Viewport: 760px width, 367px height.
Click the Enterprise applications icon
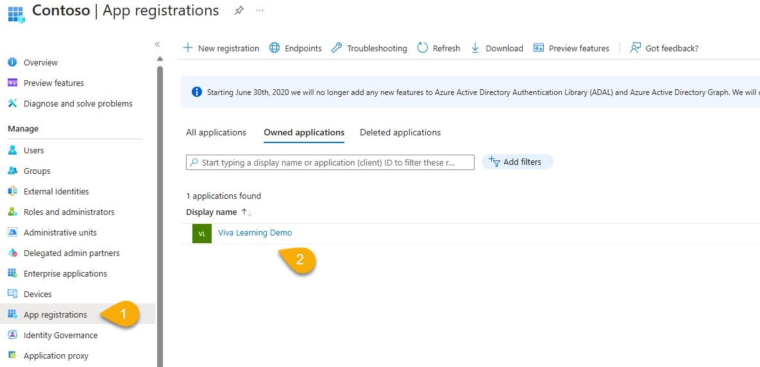pos(13,273)
